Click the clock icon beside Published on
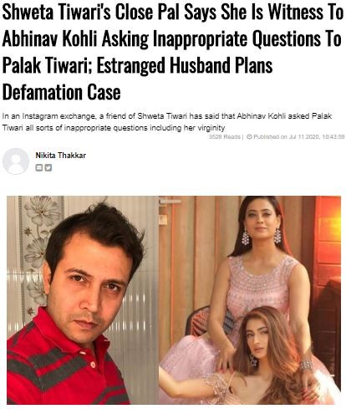The height and width of the screenshot is (409, 346). coord(249,137)
